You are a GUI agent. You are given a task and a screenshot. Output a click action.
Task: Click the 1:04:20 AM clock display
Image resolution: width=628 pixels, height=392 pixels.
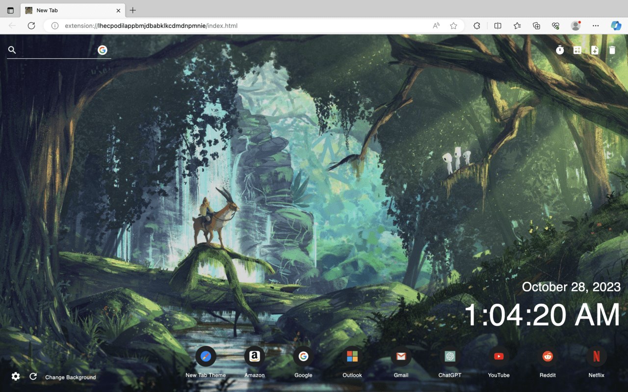point(542,315)
